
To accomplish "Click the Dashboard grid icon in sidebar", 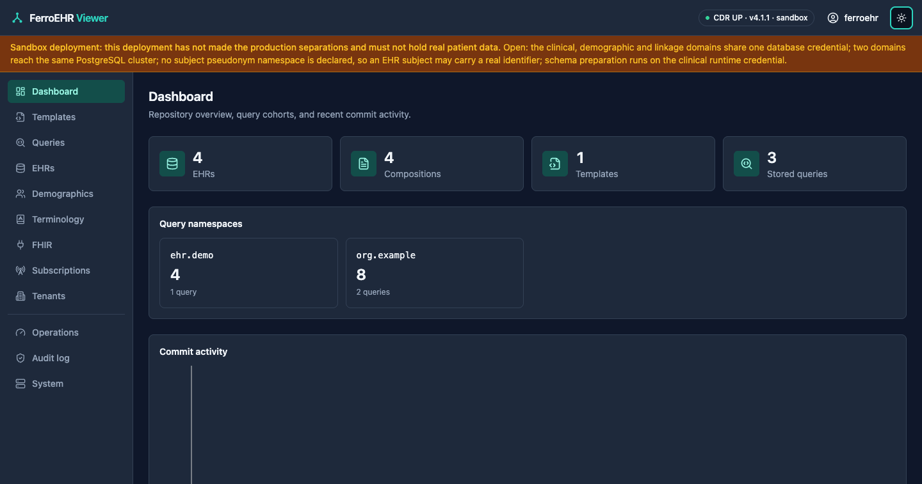I will [20, 91].
